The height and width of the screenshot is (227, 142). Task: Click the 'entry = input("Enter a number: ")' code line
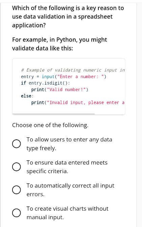pyautogui.click(x=64, y=76)
